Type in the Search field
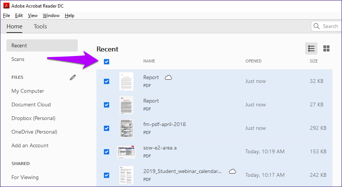Image resolution: width=342 pixels, height=187 pixels. coord(330,26)
